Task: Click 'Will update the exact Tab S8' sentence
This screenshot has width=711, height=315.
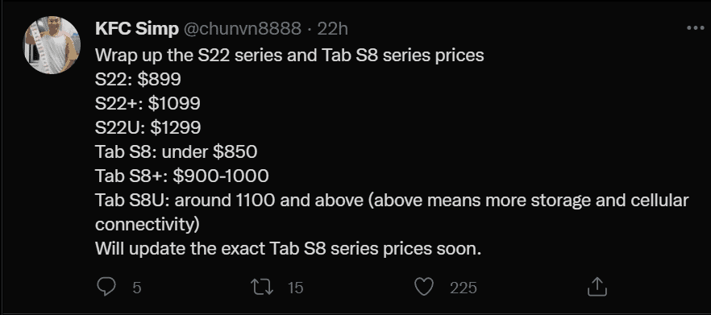Action: tap(288, 248)
